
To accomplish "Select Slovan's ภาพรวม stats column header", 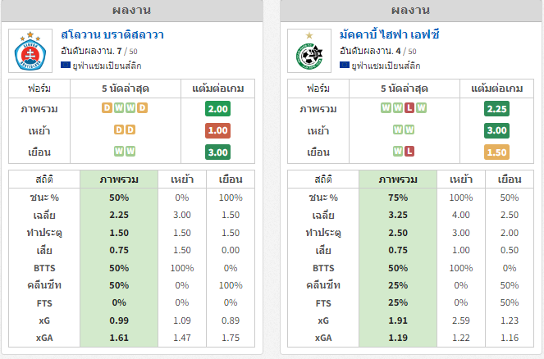I will [119, 179].
